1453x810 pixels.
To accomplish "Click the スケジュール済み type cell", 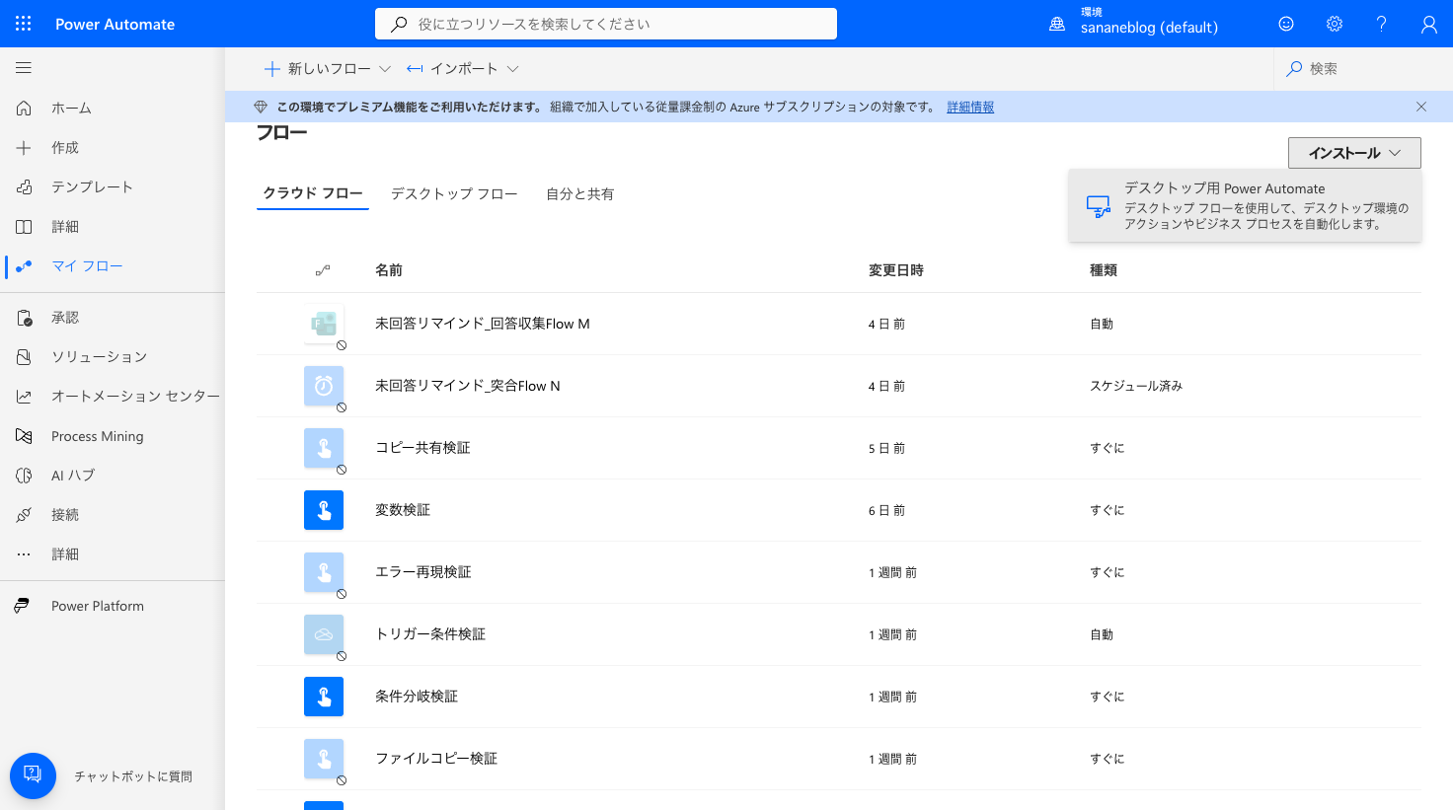I will tap(1136, 386).
